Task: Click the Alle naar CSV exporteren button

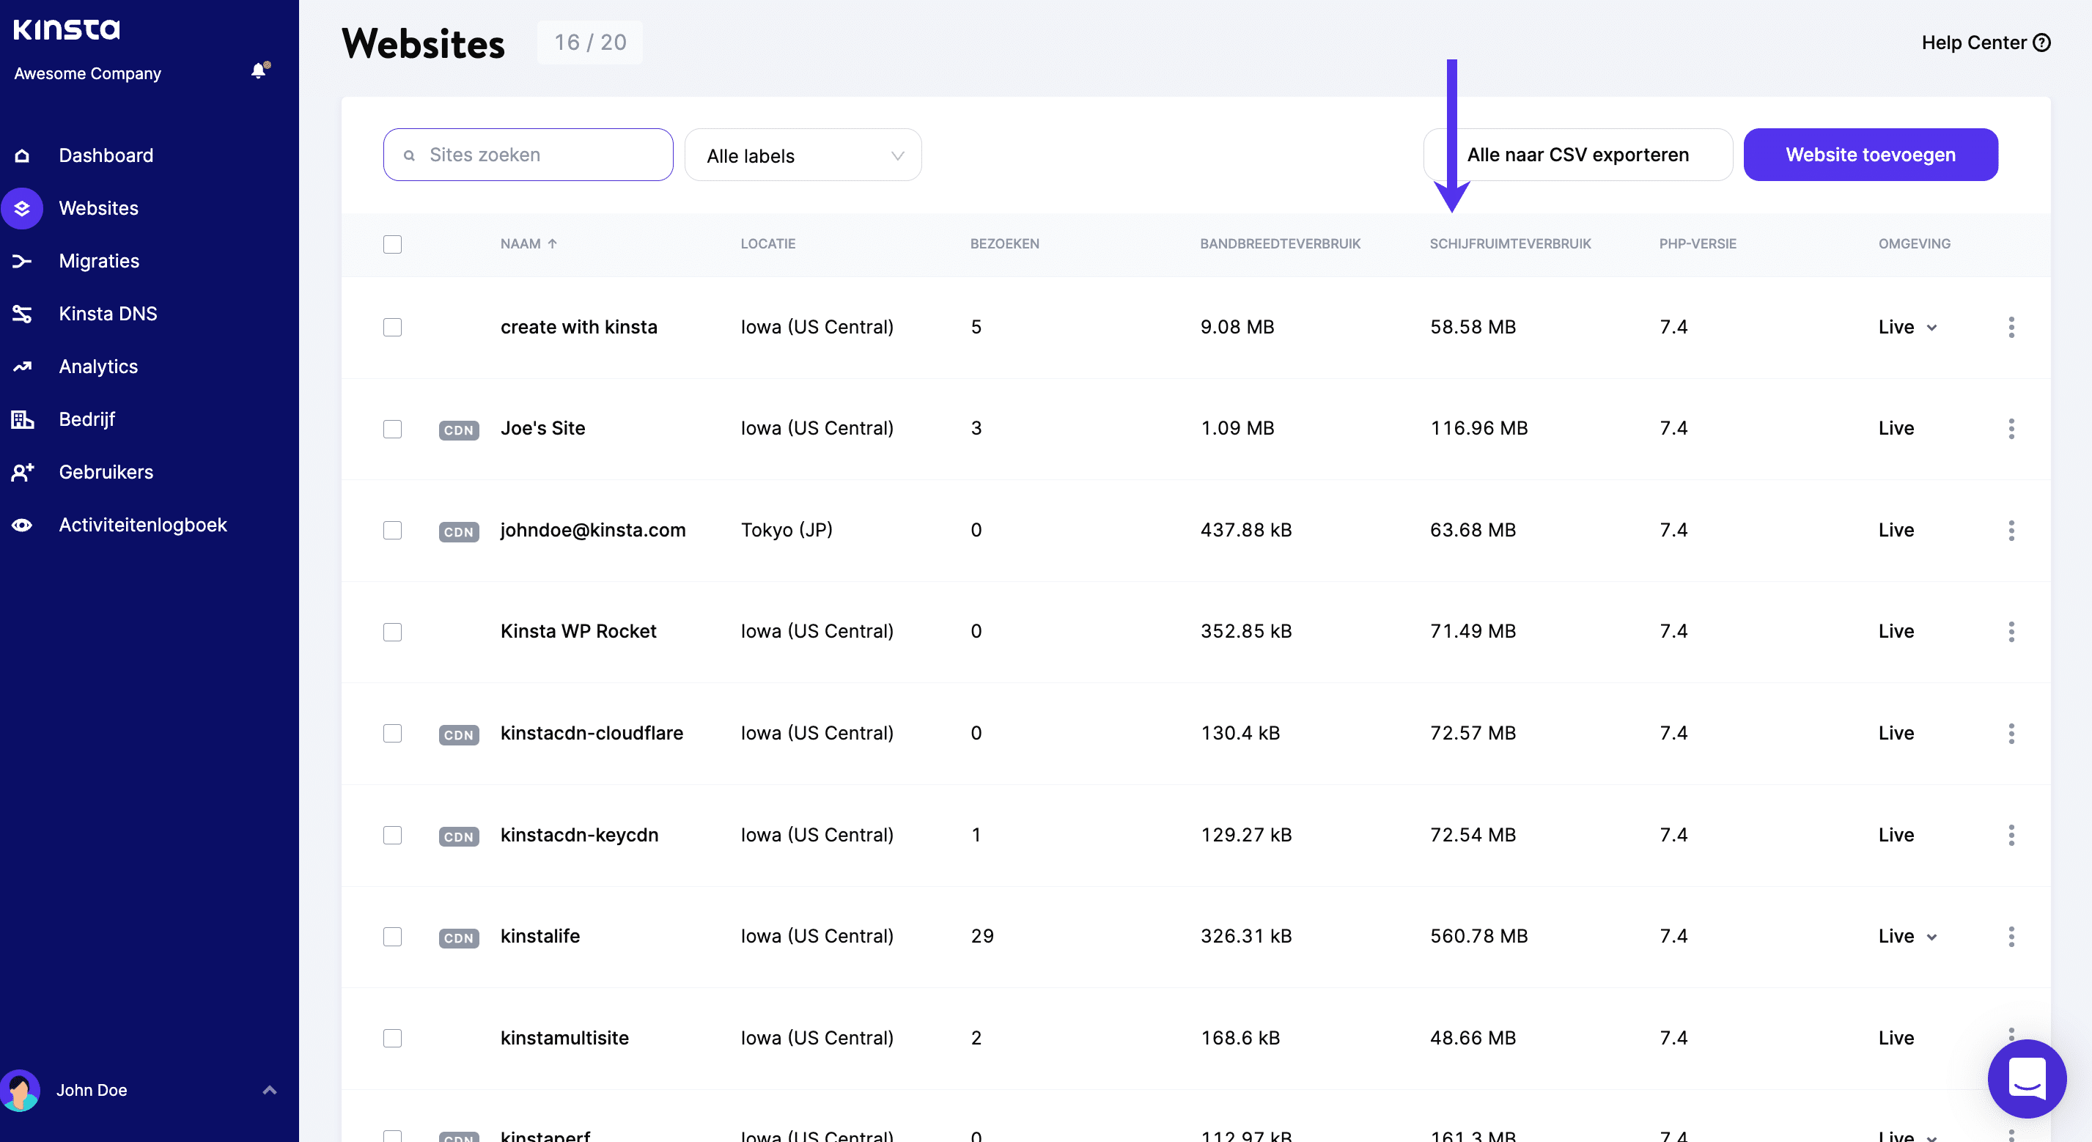Action: [x=1577, y=155]
